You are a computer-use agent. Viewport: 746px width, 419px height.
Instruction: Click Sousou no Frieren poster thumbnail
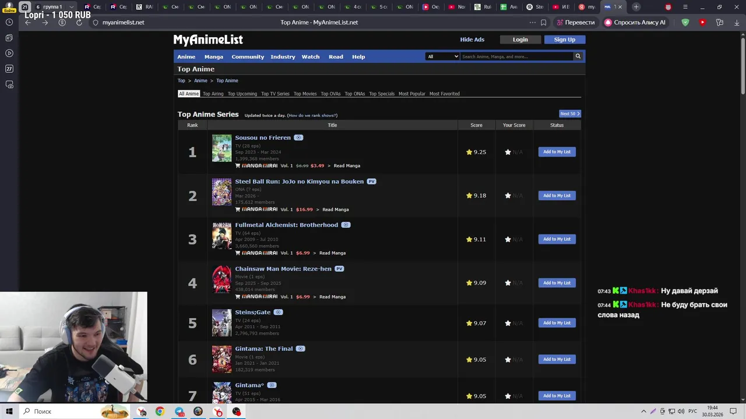click(221, 148)
